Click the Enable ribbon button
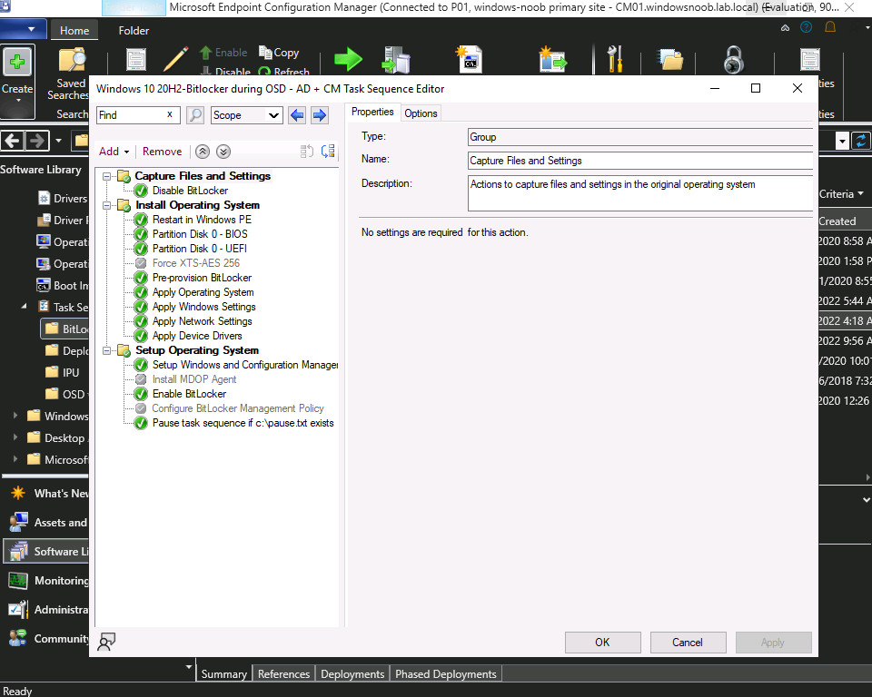872x697 pixels. click(223, 53)
